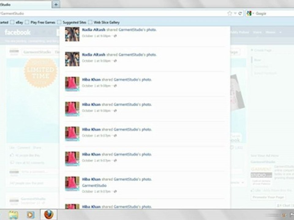The width and height of the screenshot is (294, 220).
Task: Open a new browser tab with plus button
Action: pos(56,5)
